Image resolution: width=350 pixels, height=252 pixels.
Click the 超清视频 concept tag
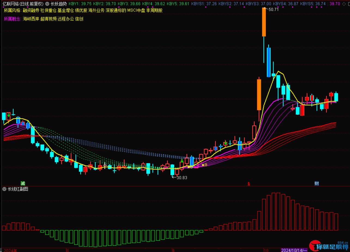[48, 19]
